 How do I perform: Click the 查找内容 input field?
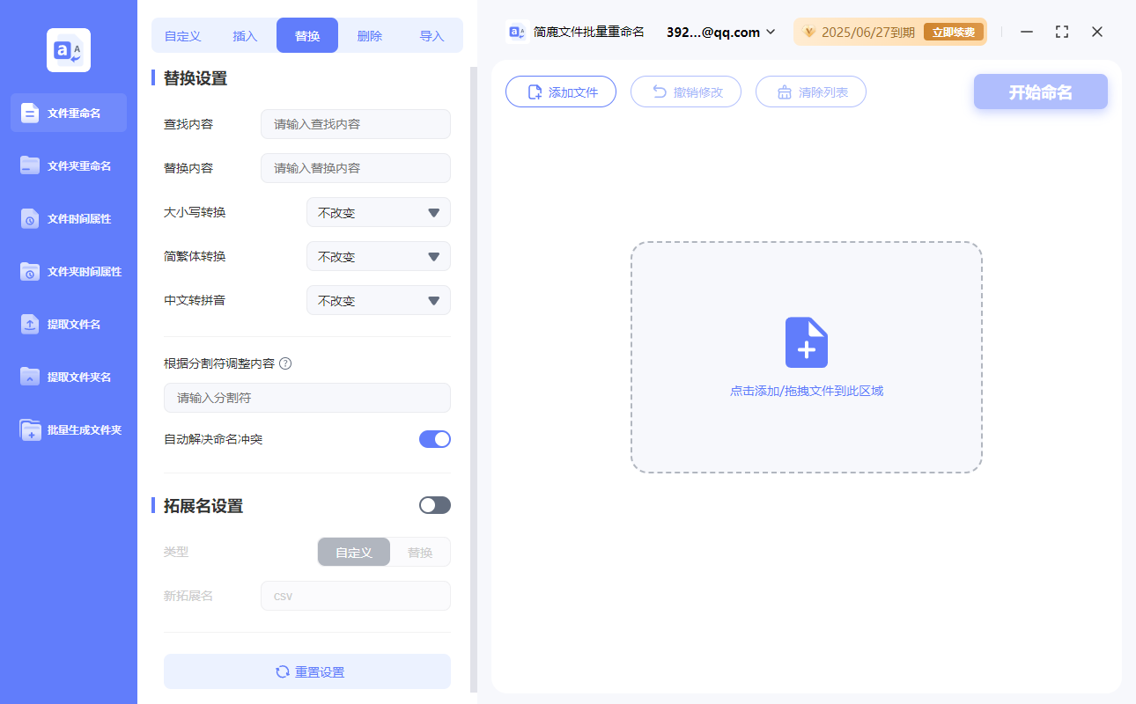coord(355,124)
